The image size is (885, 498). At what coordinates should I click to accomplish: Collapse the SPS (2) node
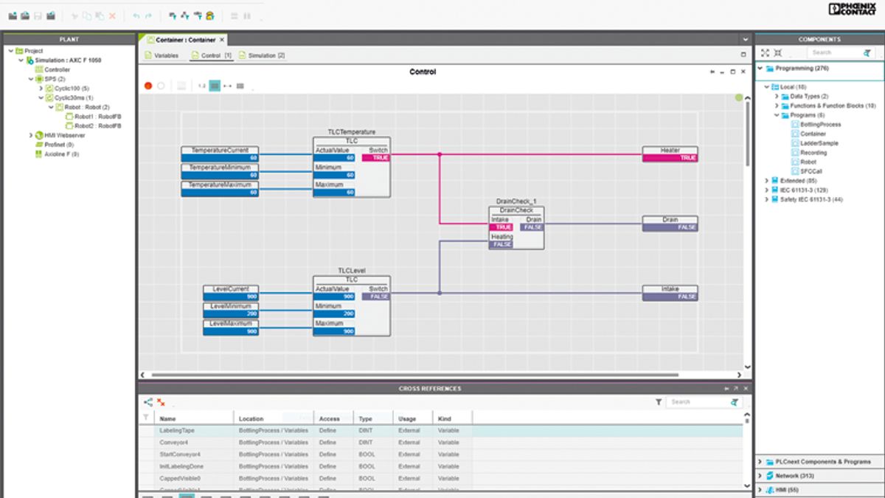pyautogui.click(x=31, y=79)
